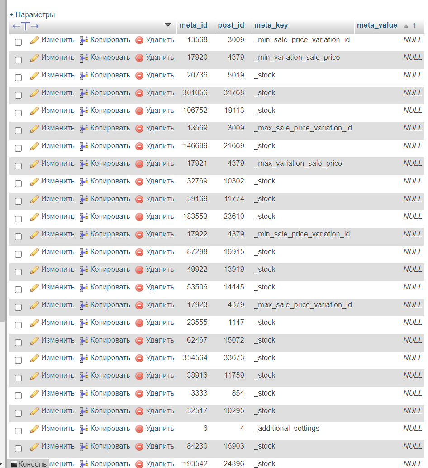Viewport: 428px width, 468px height.
Task: Click the pencil edit icon for meta_id 146689
Action: pos(34,146)
